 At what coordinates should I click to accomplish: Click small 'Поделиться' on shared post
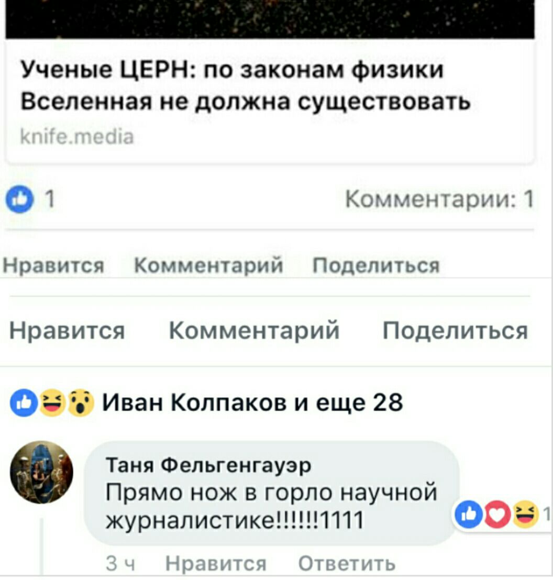point(376,265)
